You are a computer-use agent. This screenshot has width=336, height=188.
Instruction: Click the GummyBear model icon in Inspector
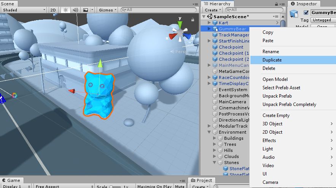[x=294, y=14]
